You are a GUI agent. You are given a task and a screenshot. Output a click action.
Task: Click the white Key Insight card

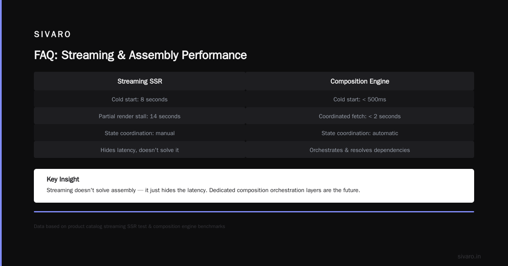click(x=254, y=186)
